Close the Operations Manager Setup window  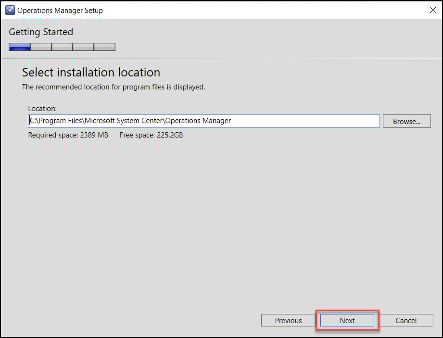432,10
